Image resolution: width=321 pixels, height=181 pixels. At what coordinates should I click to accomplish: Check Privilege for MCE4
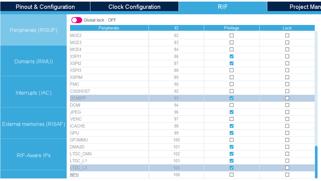(232, 49)
